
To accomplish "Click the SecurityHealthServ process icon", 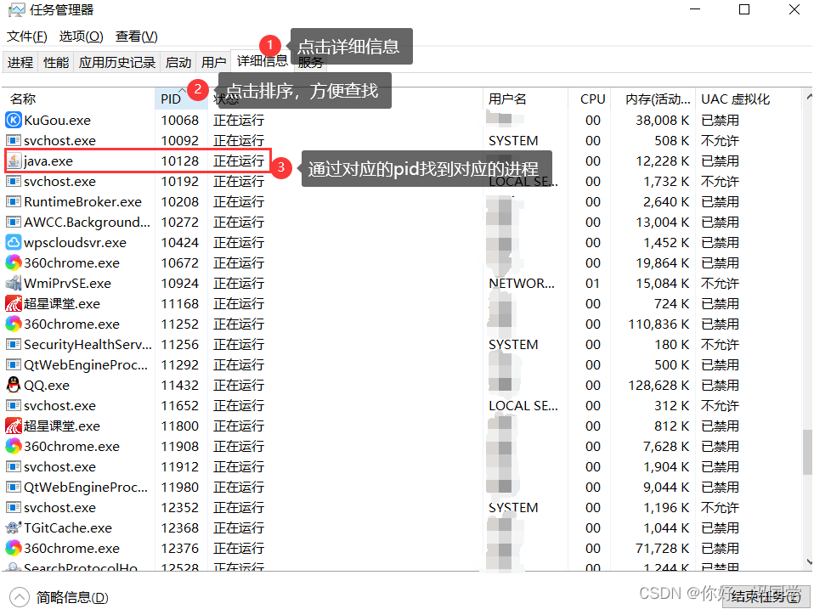I will [13, 345].
